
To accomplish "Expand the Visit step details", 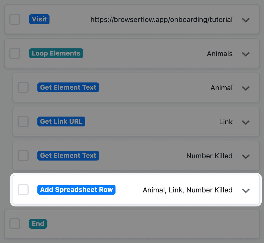I will [246, 20].
